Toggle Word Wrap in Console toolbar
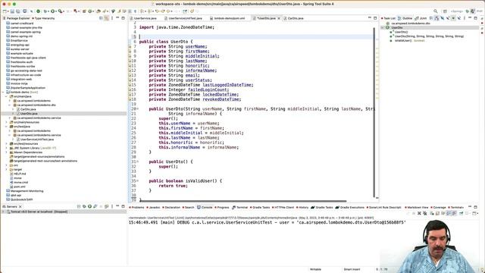 (x=443, y=213)
